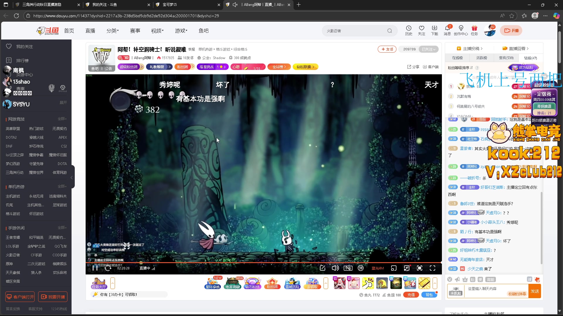The width and height of the screenshot is (563, 316).
Task: Open the 星际穿越 activity icon
Action: [x=213, y=283]
